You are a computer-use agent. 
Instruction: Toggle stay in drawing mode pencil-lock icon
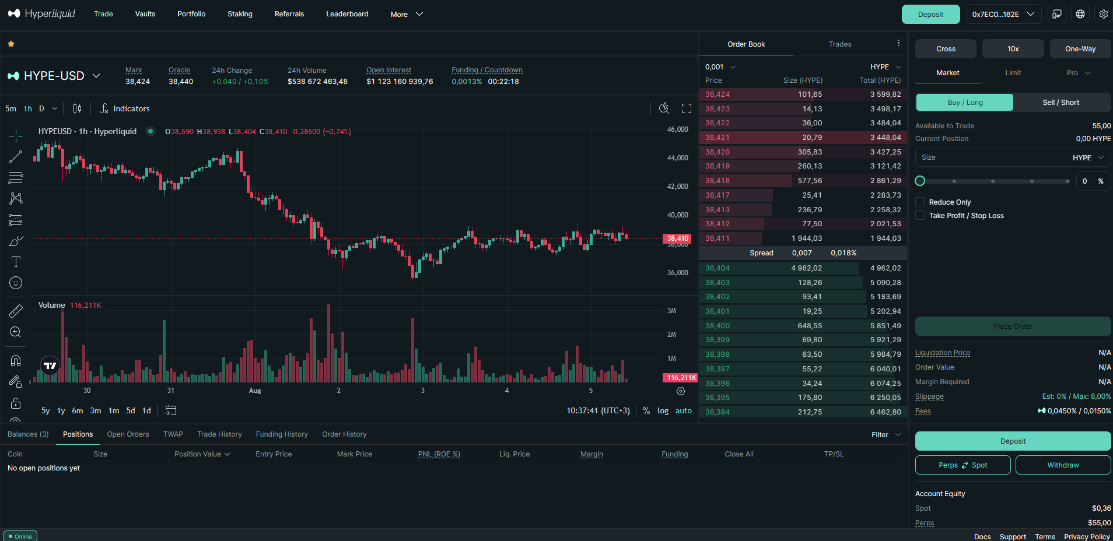tap(16, 381)
